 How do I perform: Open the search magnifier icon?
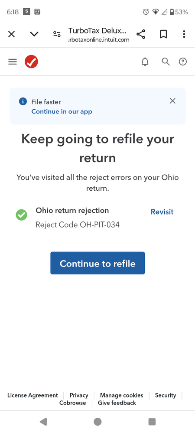(166, 62)
